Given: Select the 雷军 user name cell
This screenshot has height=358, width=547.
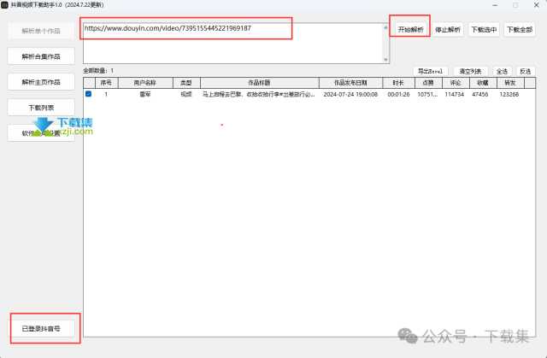Looking at the screenshot, I should (145, 95).
